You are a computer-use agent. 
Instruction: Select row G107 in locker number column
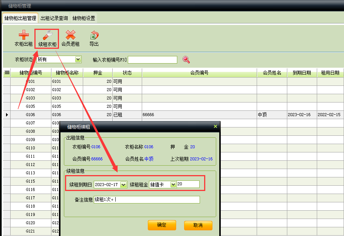[31, 123]
